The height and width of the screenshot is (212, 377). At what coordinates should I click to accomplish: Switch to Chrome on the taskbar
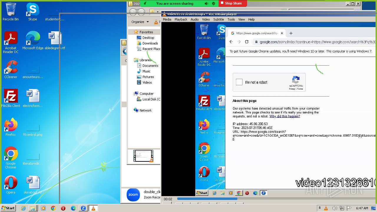click(x=53, y=208)
